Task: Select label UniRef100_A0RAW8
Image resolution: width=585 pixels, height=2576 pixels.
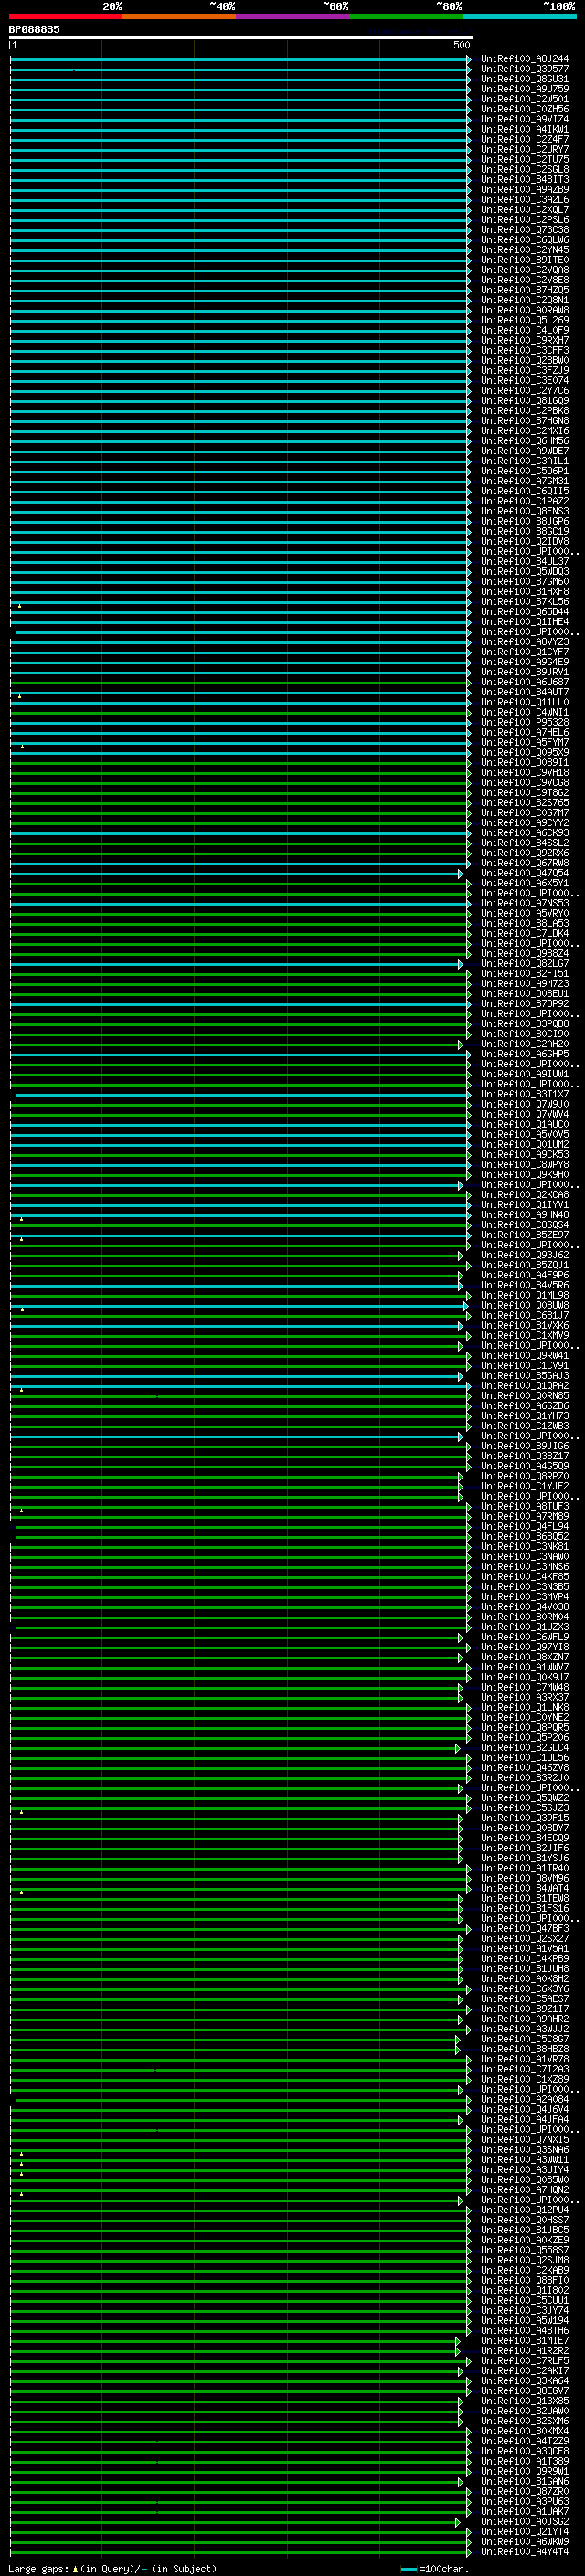Action: (x=525, y=310)
